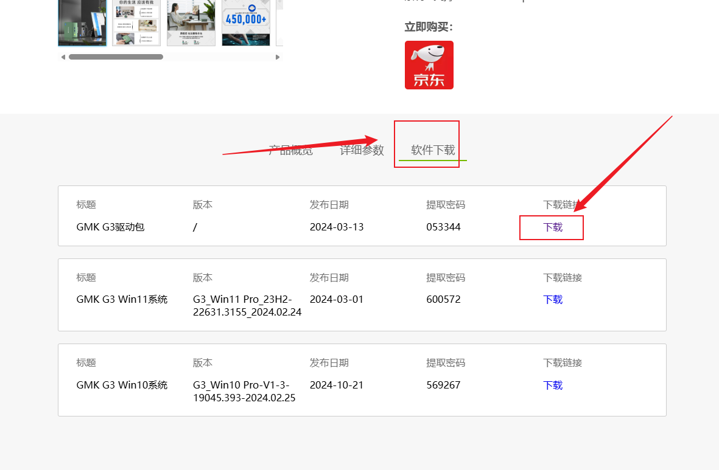Click the GMK G3驱动包 title text

click(x=111, y=227)
